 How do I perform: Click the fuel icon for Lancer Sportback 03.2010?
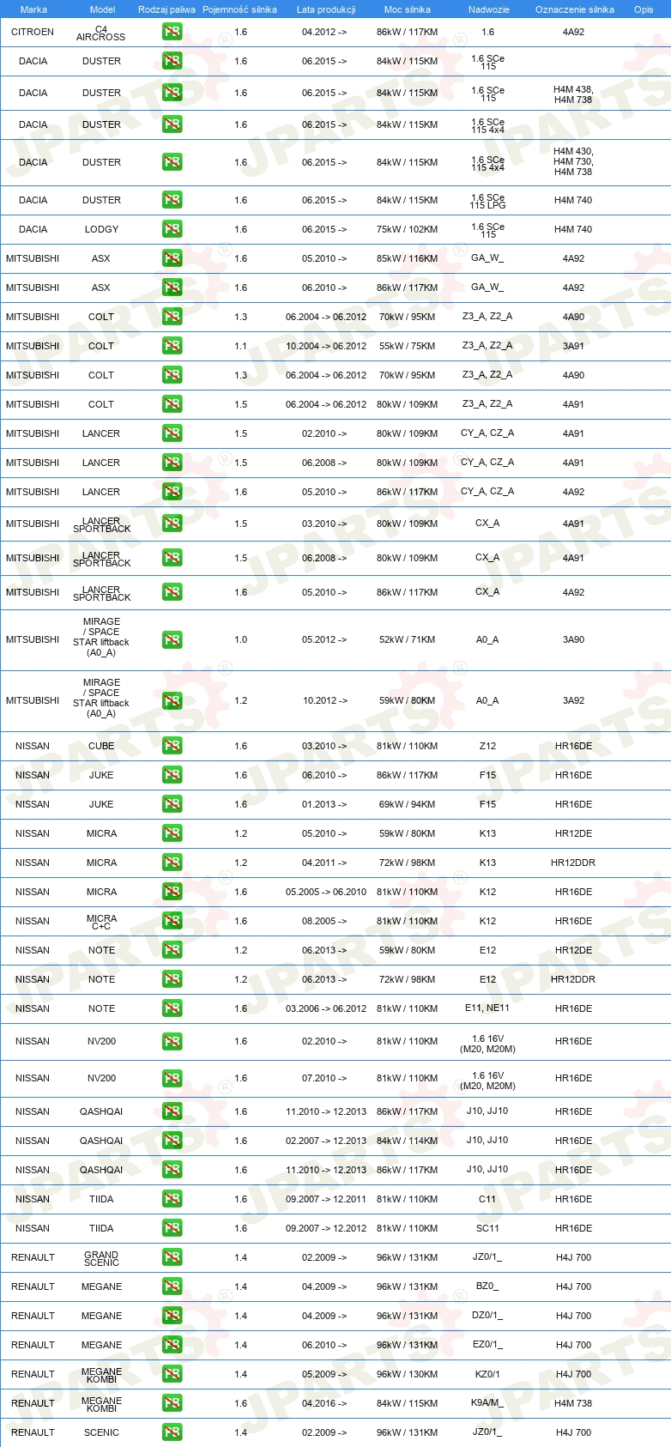pyautogui.click(x=172, y=524)
